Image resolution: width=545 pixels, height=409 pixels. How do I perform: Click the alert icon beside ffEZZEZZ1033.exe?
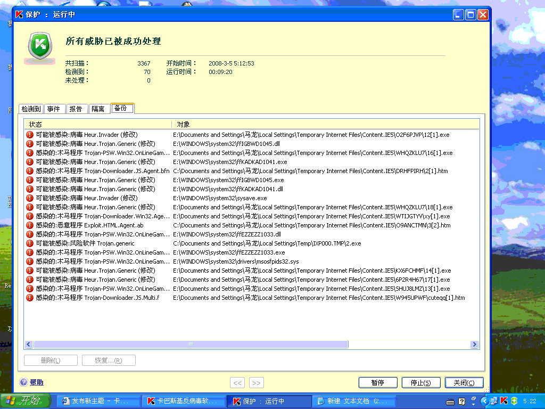point(30,252)
